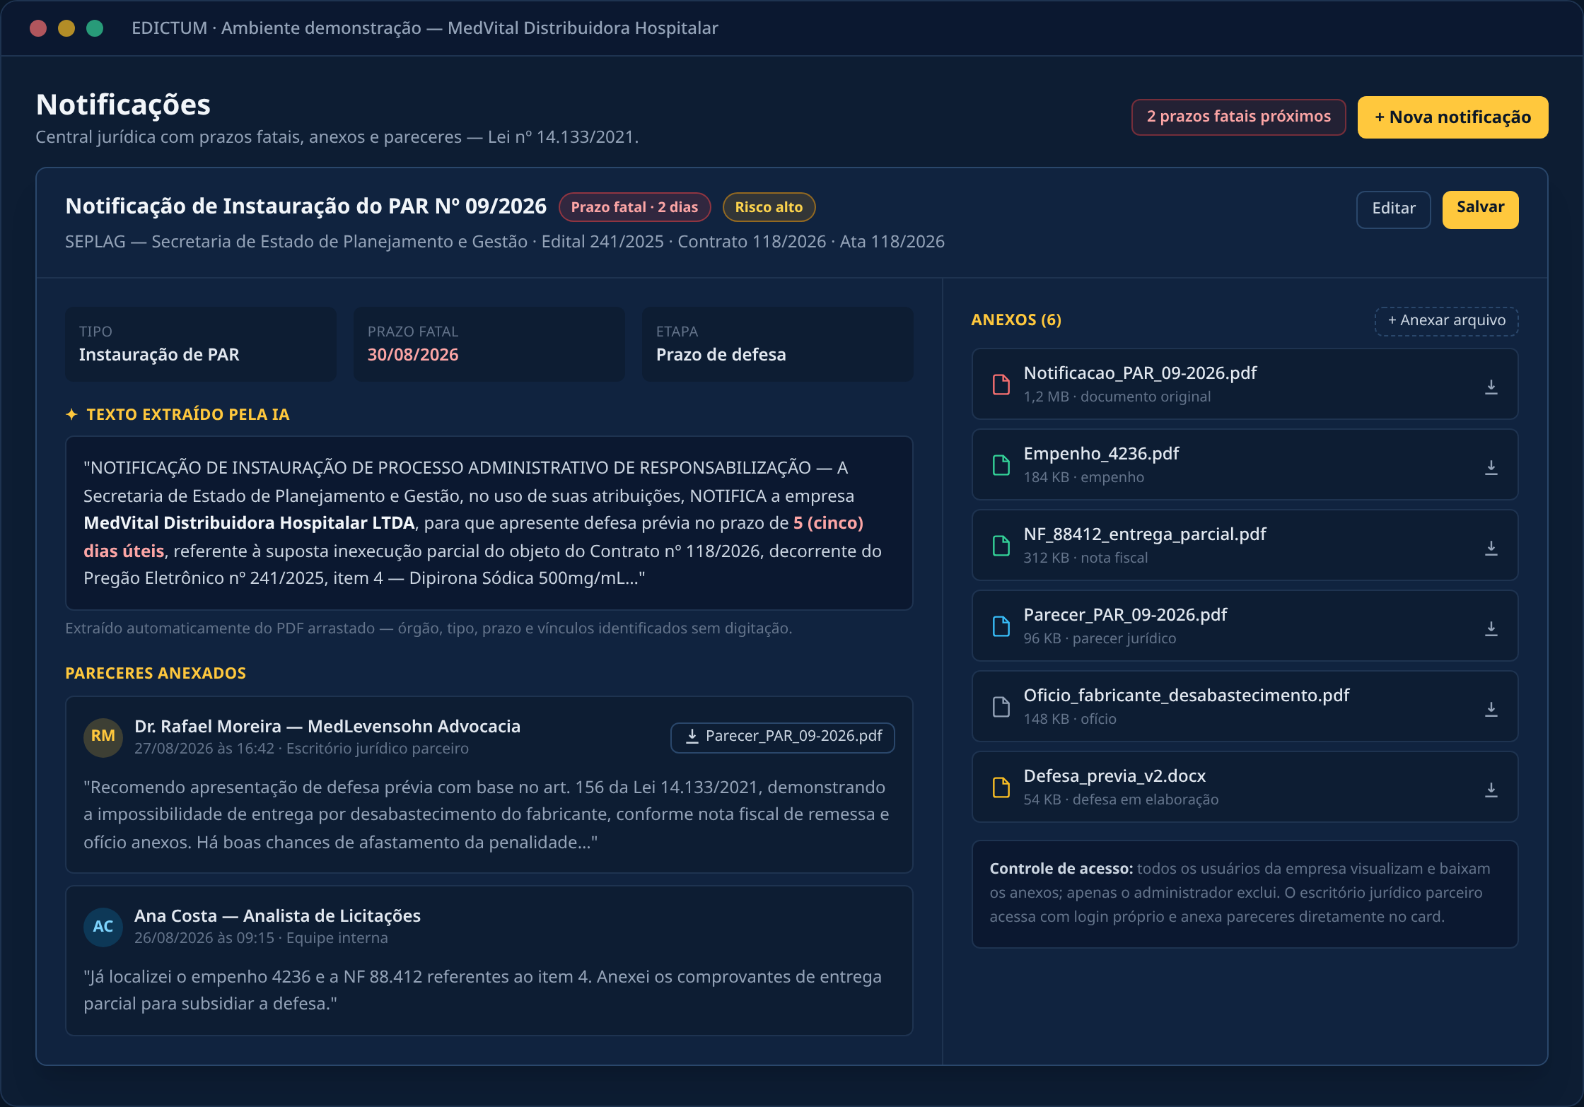This screenshot has height=1107, width=1584.
Task: Download Parecer_PAR_09-2026.pdf from Rafael Moreira's parecer
Action: (x=782, y=737)
